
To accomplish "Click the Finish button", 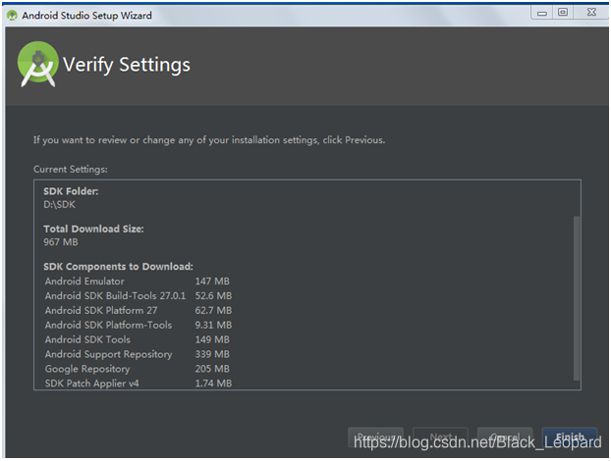I will pyautogui.click(x=570, y=437).
